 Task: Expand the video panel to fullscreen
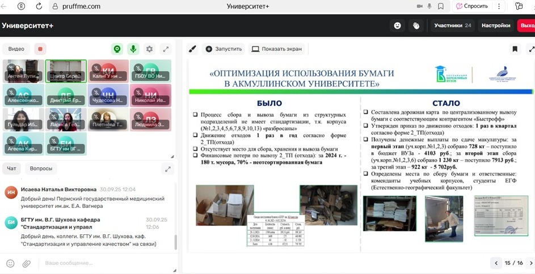[166, 49]
